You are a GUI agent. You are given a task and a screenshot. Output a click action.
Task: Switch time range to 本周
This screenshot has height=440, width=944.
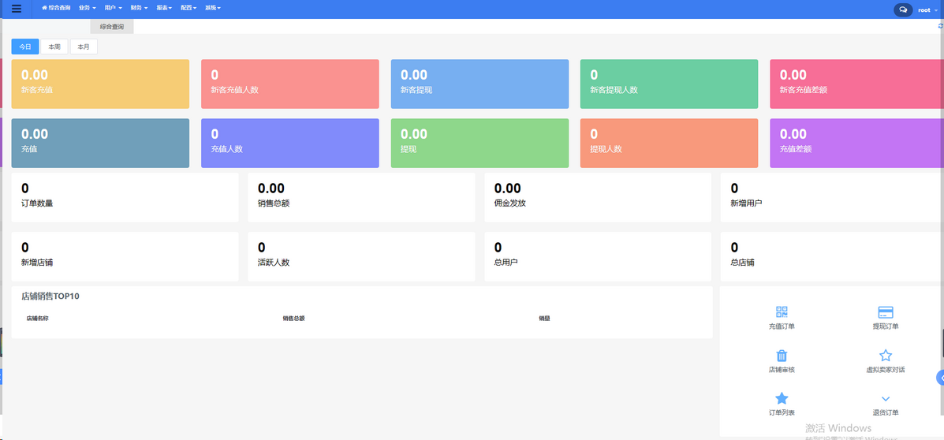click(54, 47)
